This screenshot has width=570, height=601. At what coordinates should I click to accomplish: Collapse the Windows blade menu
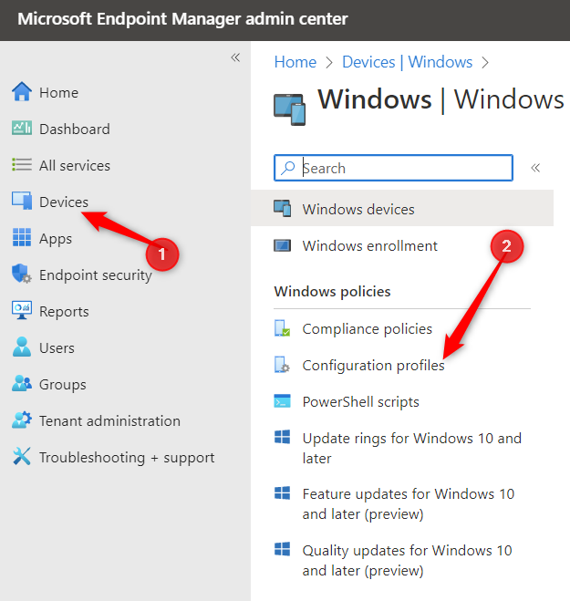(x=535, y=168)
